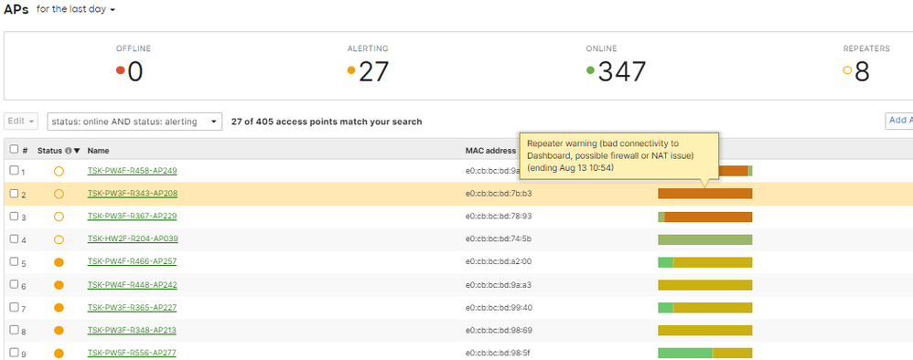Check the checkbox for row 5
Image resolution: width=913 pixels, height=360 pixels.
click(x=14, y=261)
